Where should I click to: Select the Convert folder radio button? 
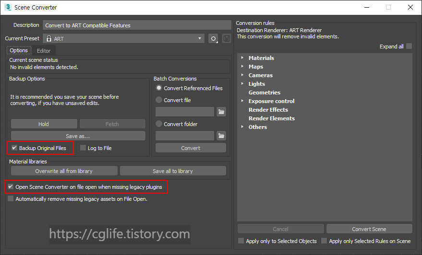click(159, 124)
